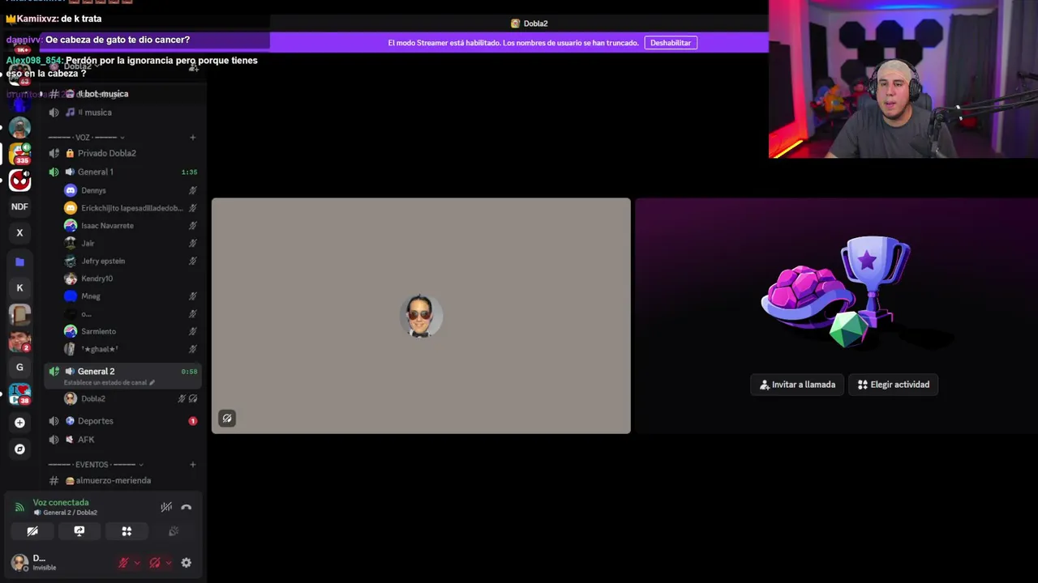Collapse the EVENTOS category
1038x583 pixels.
click(x=96, y=465)
